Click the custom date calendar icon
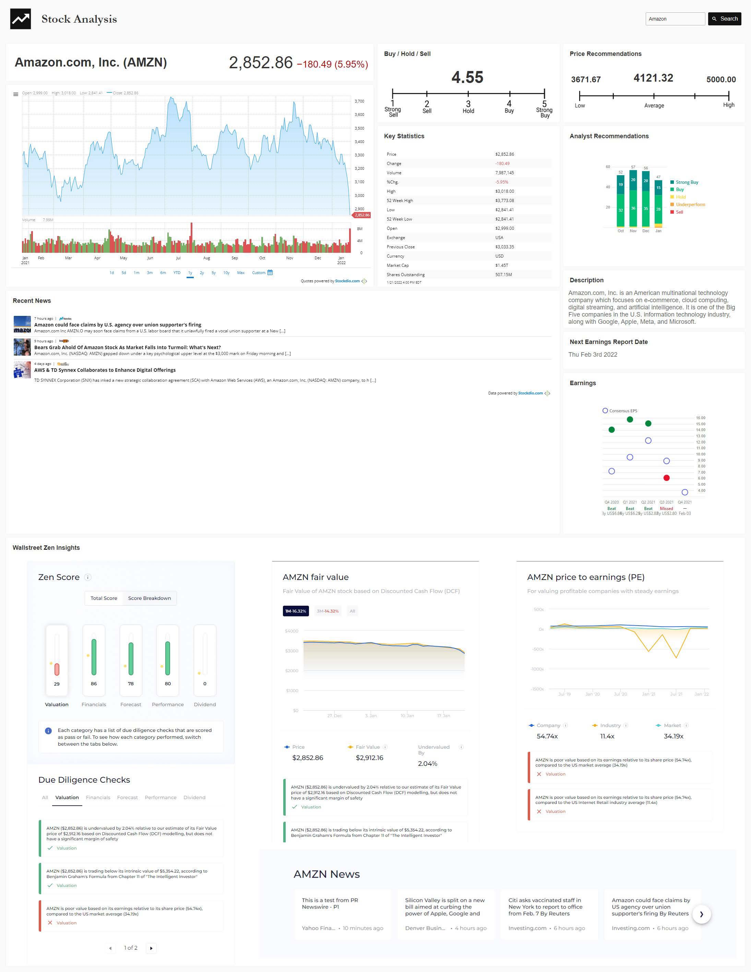 [270, 272]
